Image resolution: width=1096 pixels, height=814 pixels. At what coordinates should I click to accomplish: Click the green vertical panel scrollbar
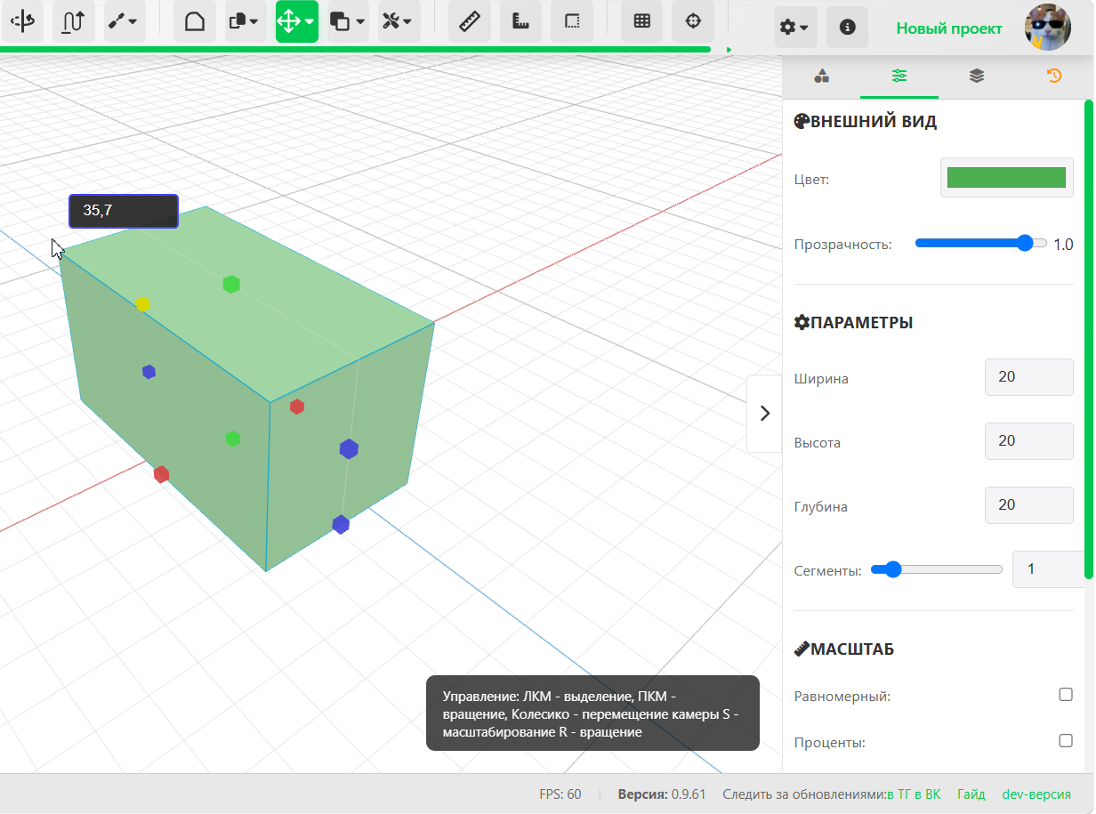click(x=1088, y=338)
